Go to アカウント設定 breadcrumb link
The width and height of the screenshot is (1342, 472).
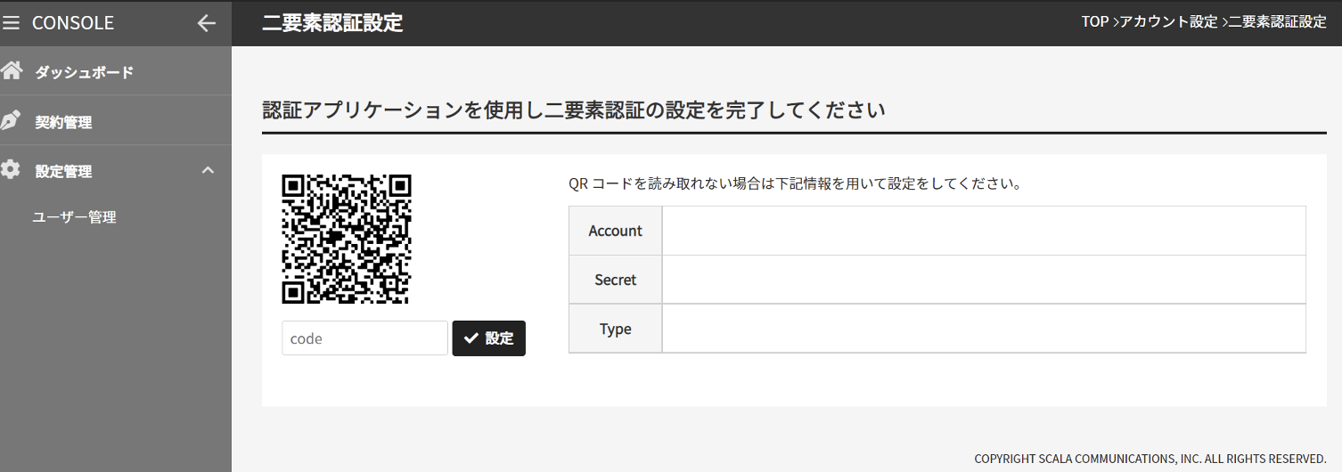tap(1168, 22)
